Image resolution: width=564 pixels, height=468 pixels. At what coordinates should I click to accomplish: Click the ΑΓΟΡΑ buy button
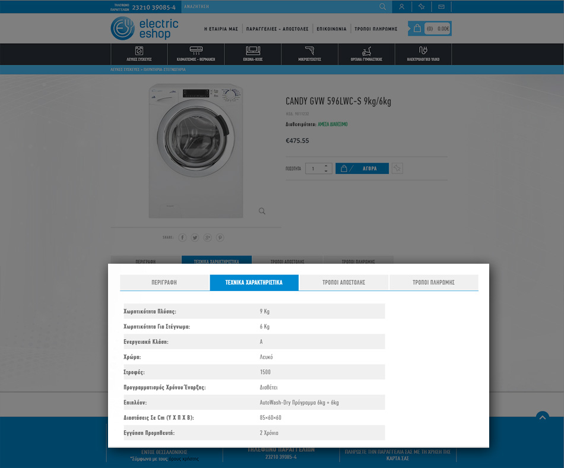(x=362, y=168)
